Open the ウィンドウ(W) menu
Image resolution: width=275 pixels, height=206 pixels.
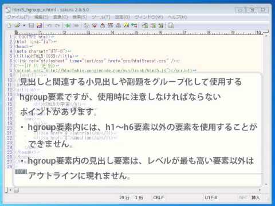(x=148, y=17)
